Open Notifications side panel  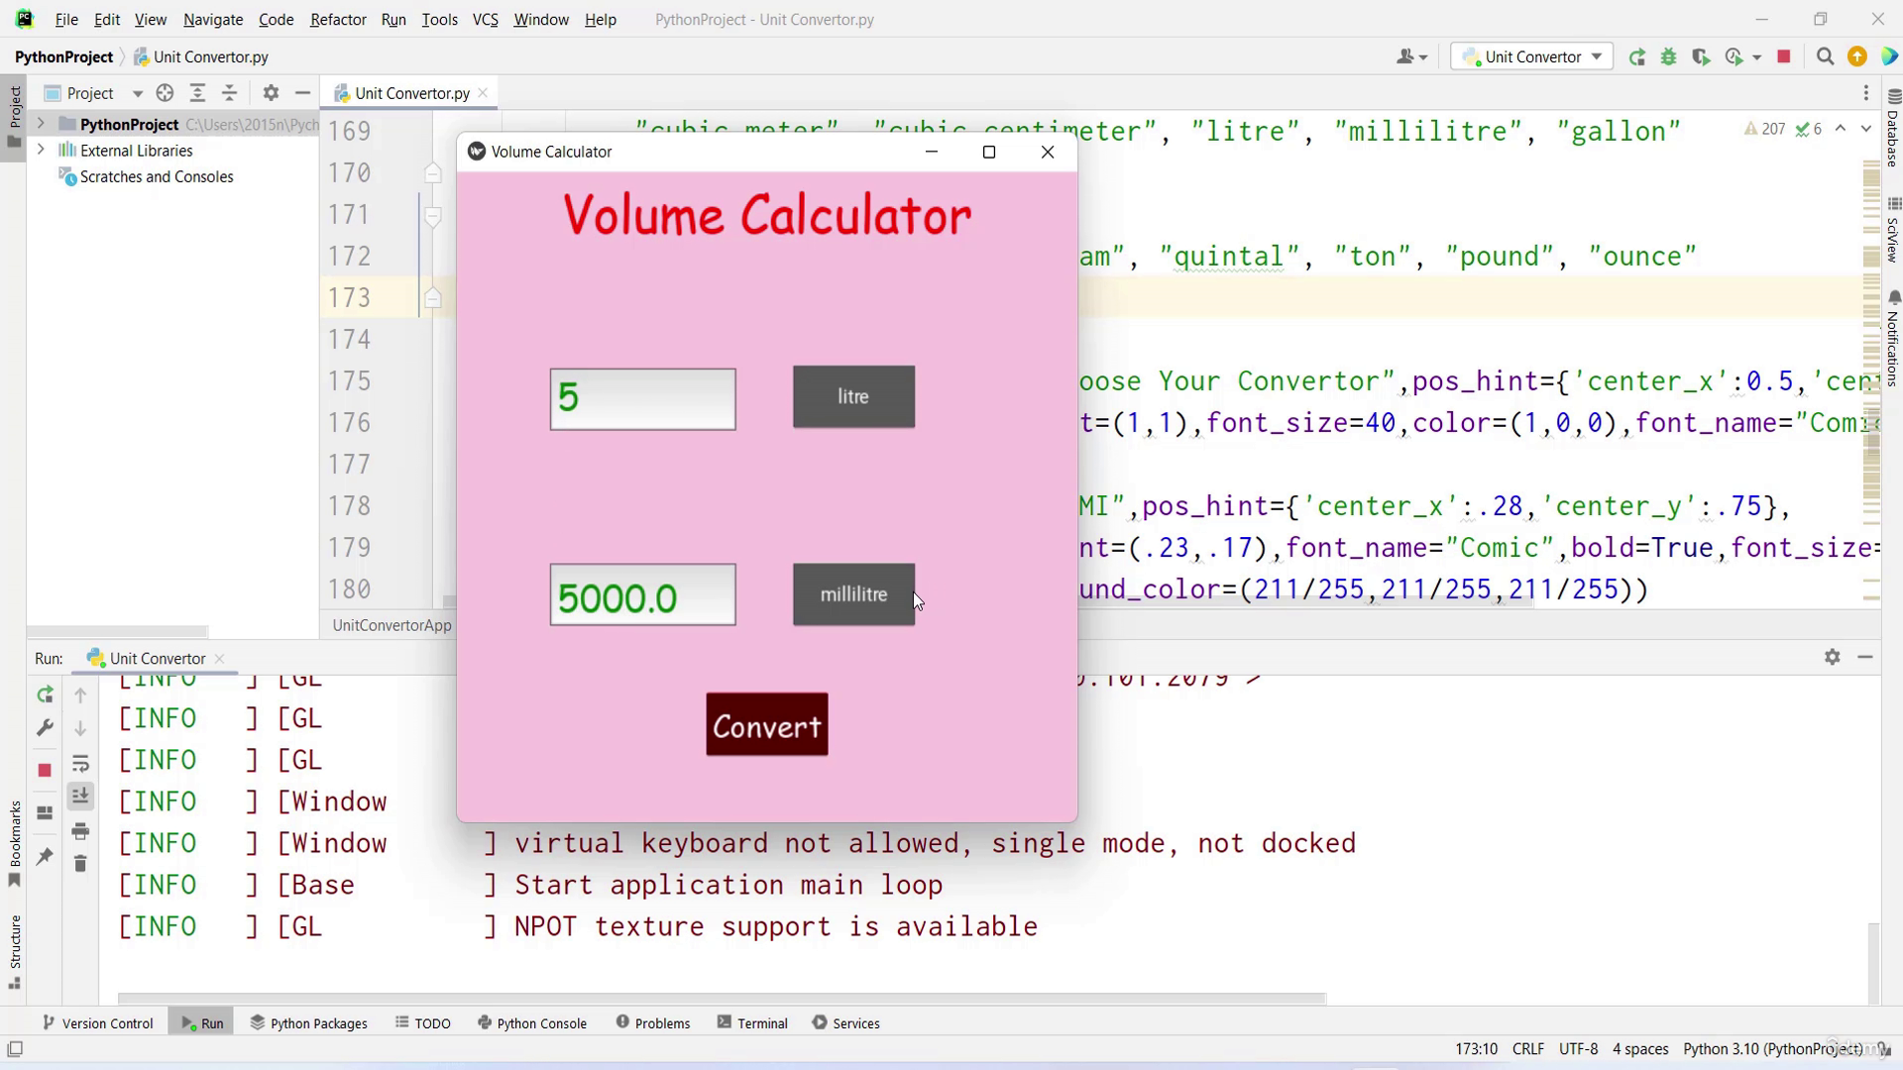tap(1893, 338)
